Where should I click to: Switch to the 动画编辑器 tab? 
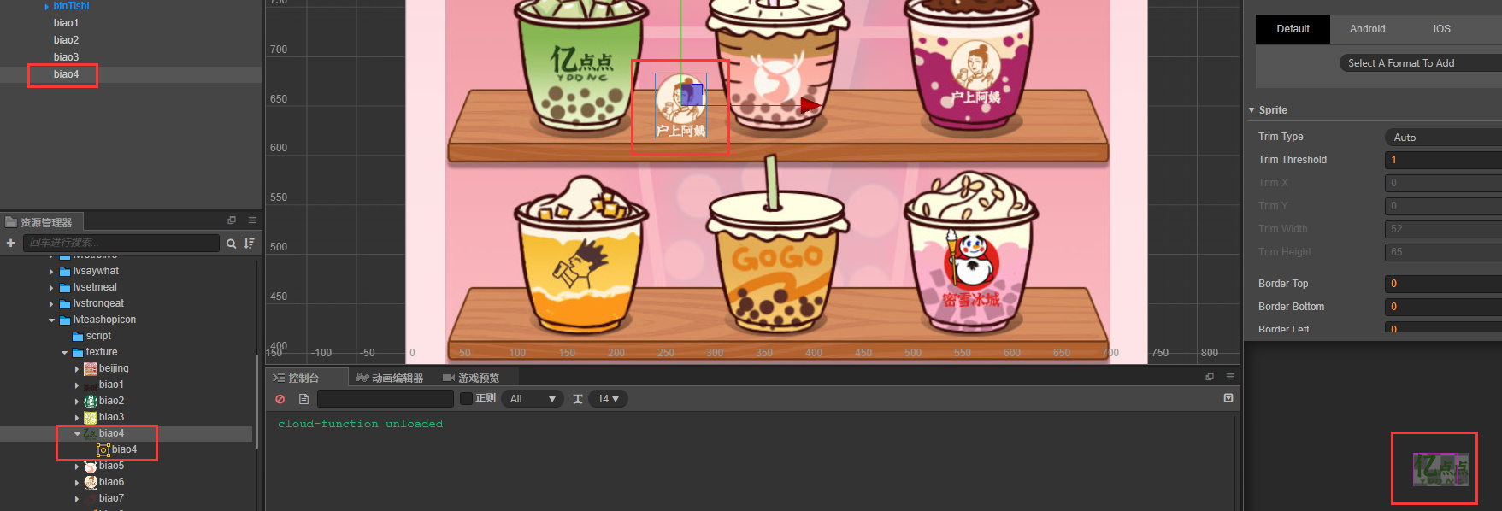click(390, 378)
